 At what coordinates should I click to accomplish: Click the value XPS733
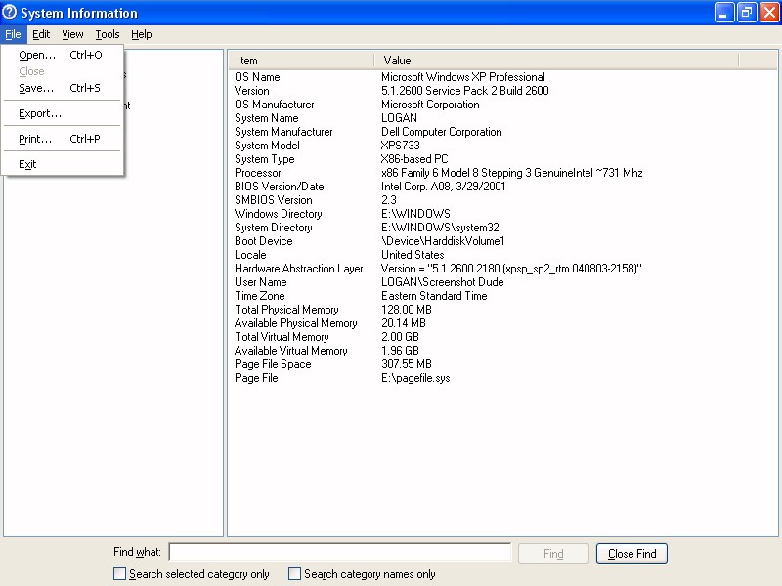point(401,146)
